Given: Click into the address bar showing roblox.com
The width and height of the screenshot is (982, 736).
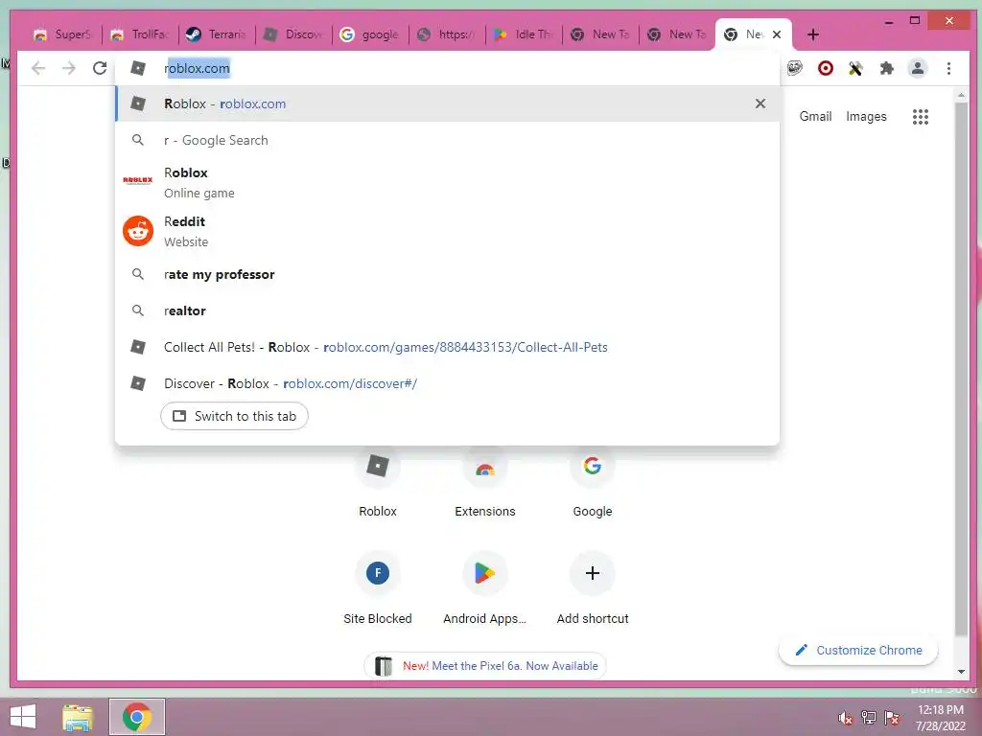Looking at the screenshot, I should point(447,68).
